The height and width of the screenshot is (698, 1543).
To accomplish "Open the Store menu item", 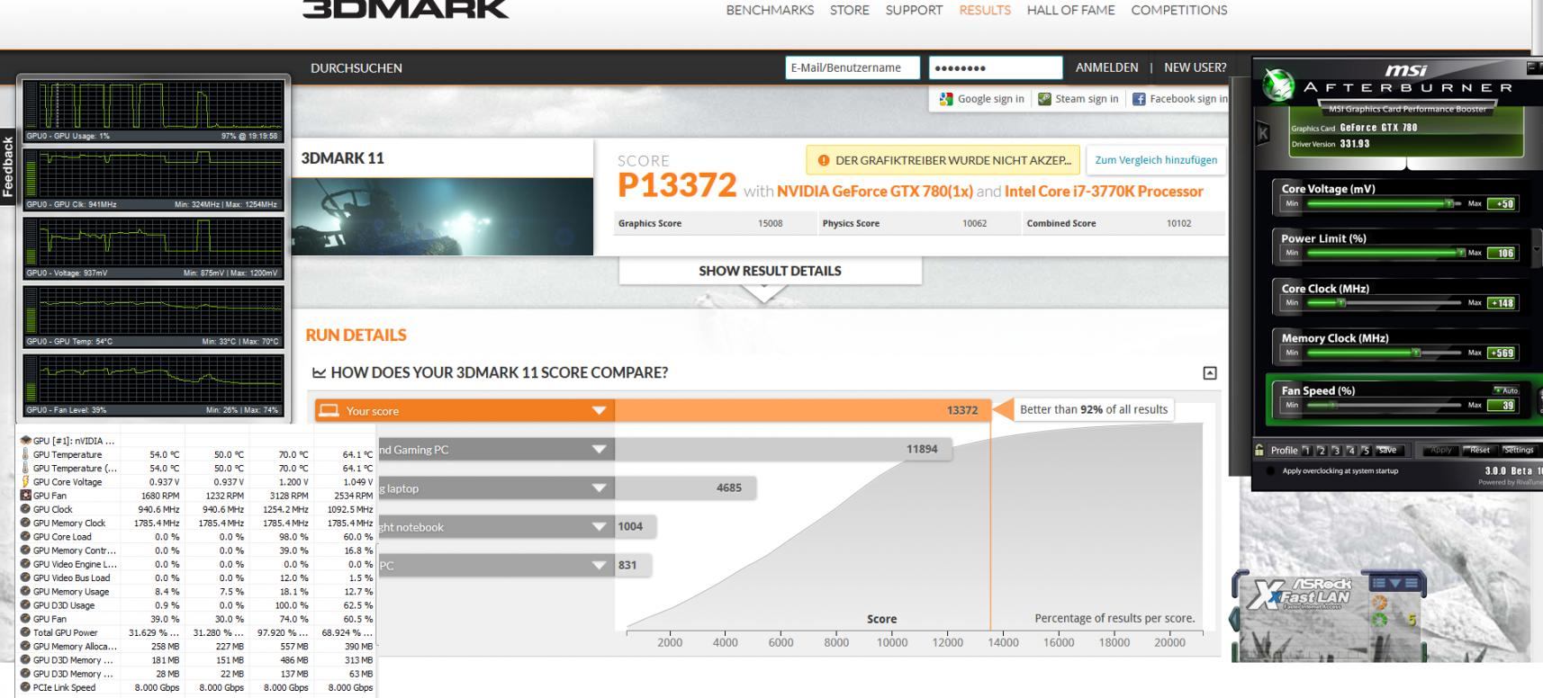I will point(850,10).
